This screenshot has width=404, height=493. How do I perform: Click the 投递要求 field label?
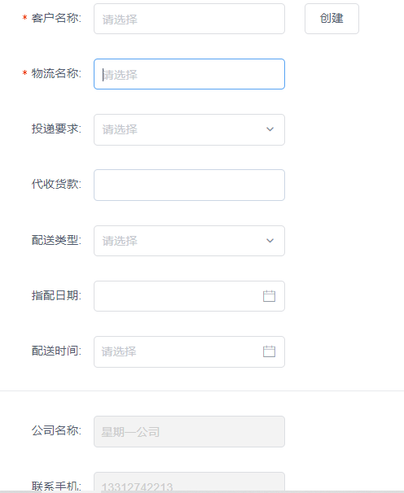[x=56, y=129]
